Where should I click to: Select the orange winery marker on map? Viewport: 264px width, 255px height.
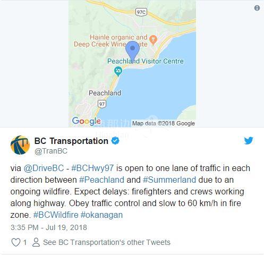pyautogui.click(x=153, y=40)
